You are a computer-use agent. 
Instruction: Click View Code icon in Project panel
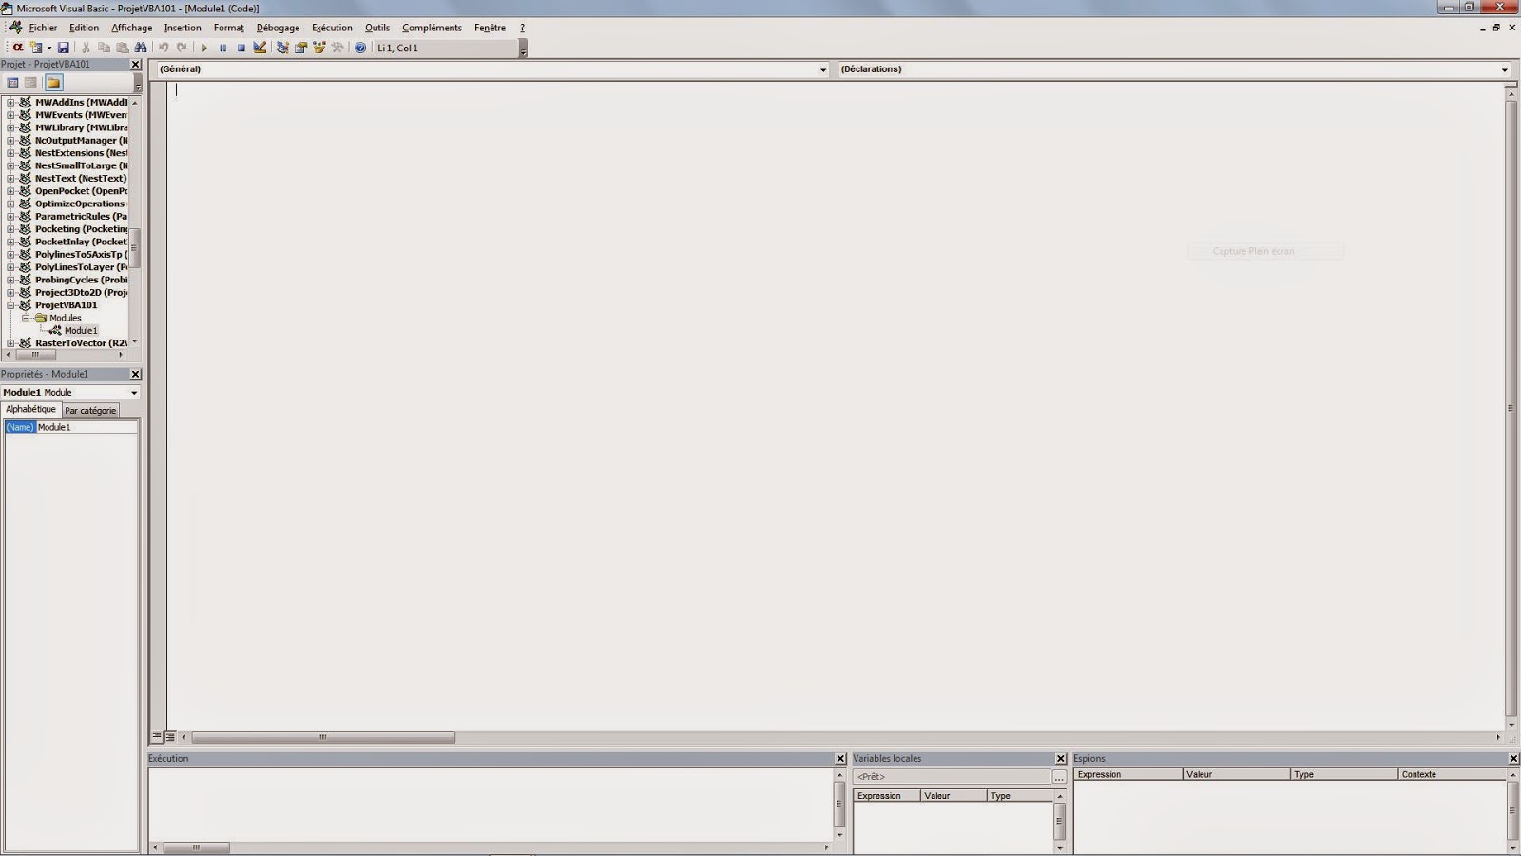coord(12,83)
